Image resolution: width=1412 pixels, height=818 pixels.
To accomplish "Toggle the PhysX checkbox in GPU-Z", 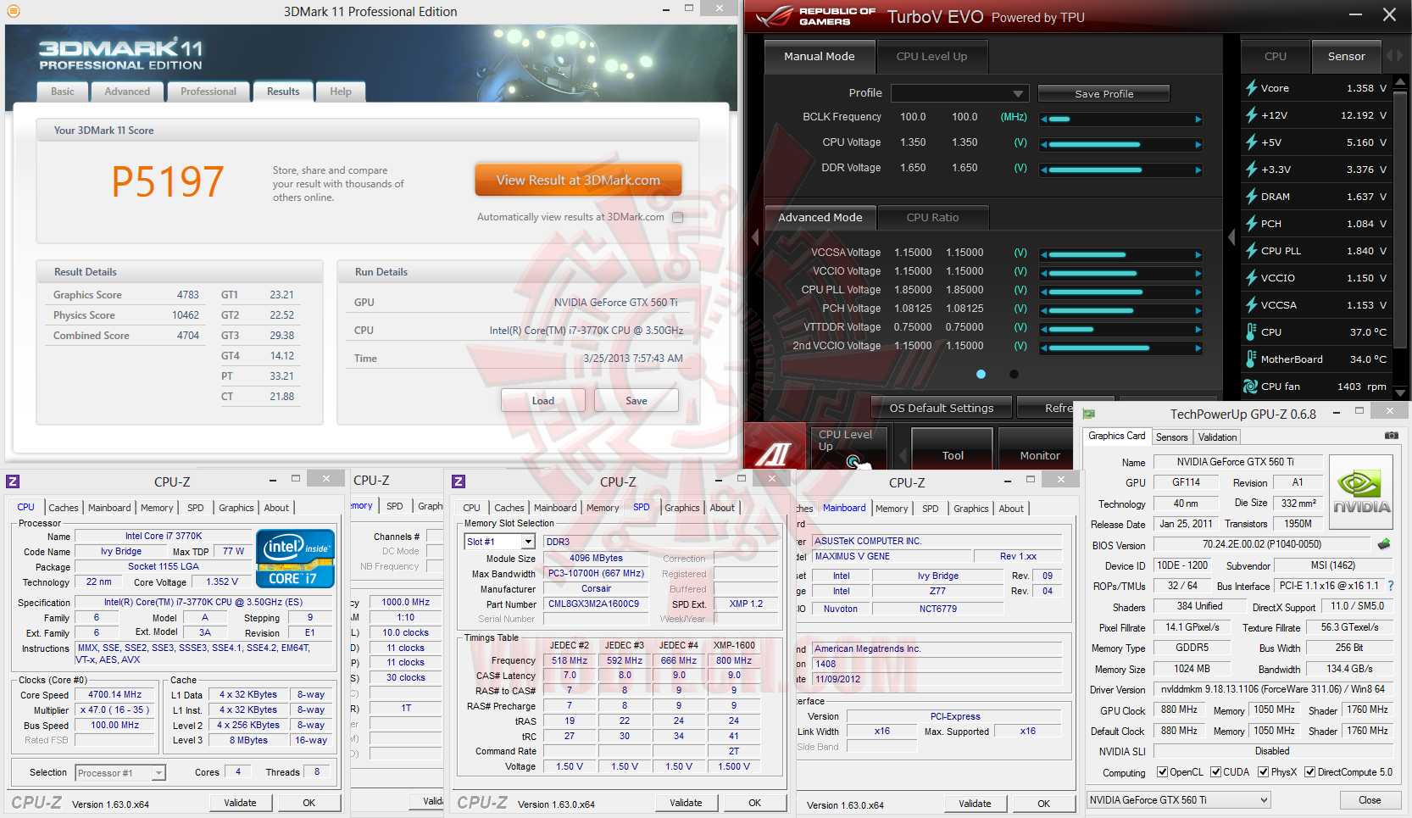I will pos(1264,772).
